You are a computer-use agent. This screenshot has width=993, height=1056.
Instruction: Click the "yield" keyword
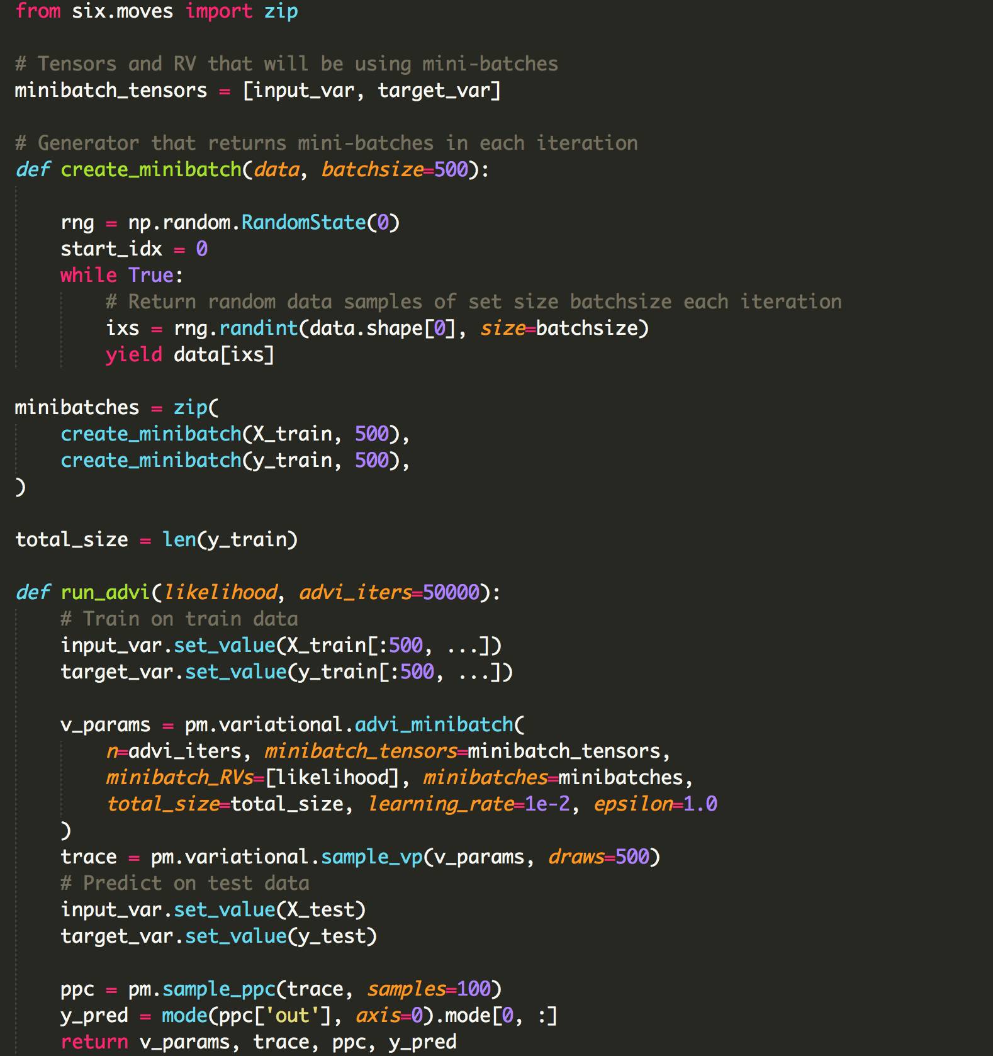[134, 355]
